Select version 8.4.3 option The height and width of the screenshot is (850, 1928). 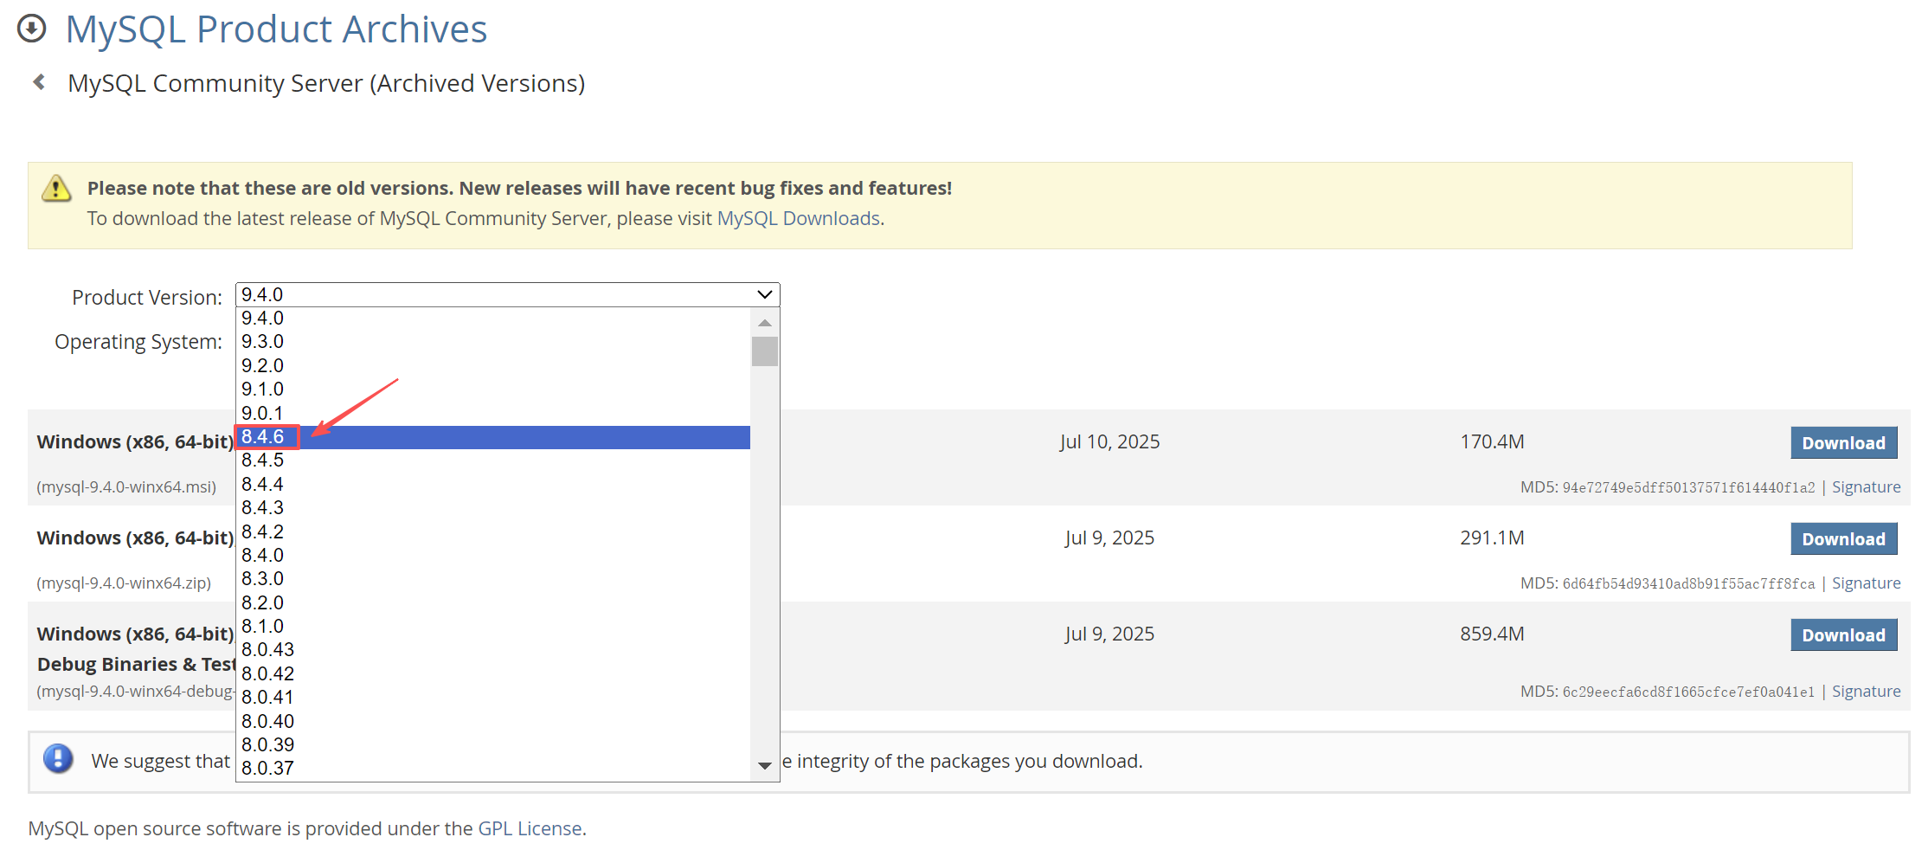(x=492, y=508)
